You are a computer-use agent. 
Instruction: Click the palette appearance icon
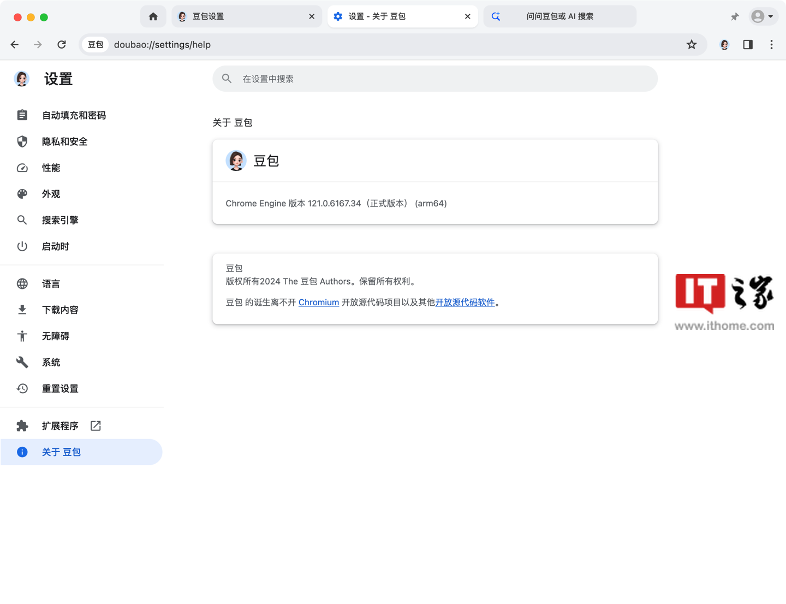[22, 194]
